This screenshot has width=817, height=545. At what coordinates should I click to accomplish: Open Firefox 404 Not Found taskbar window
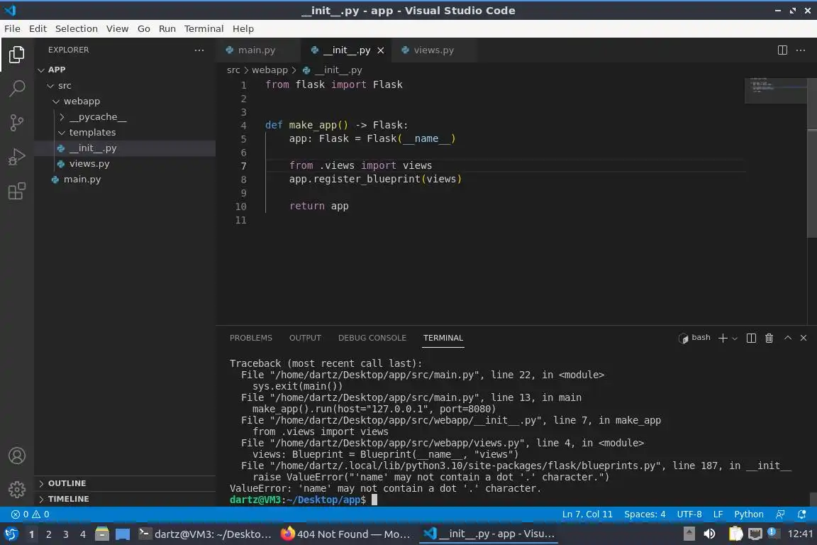pyautogui.click(x=345, y=534)
